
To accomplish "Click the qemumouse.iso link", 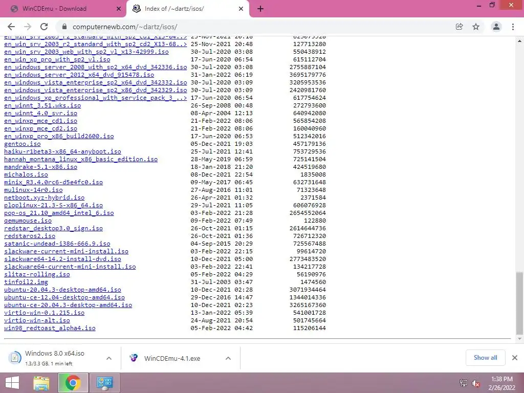I will click(28, 221).
